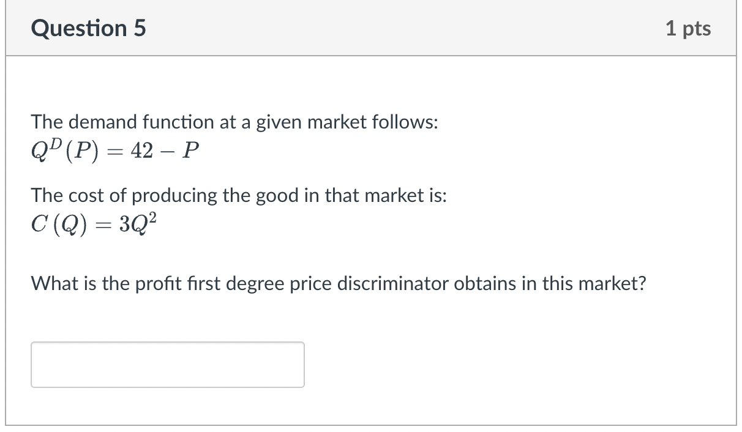Click the Q^D(P) term of demand equation
The height and width of the screenshot is (432, 742).
coord(66,151)
